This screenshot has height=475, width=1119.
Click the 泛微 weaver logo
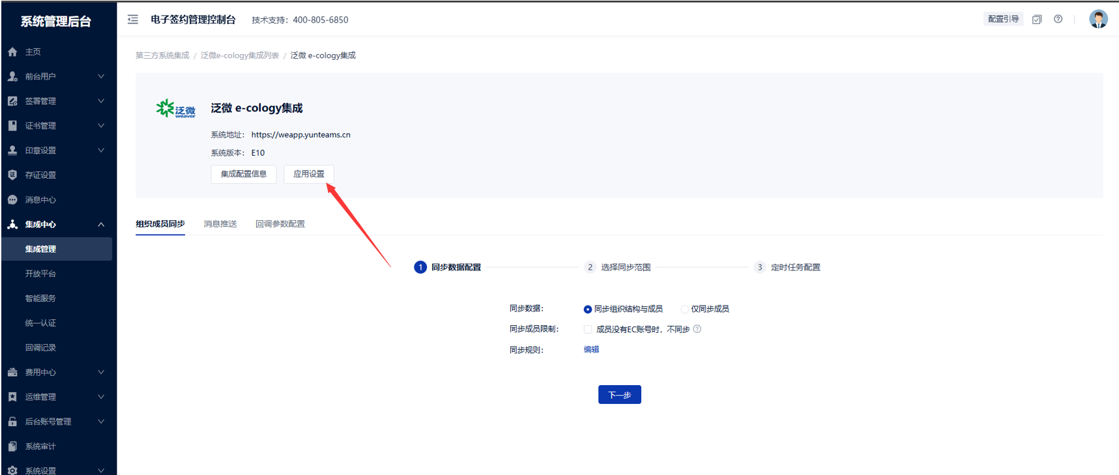tap(176, 109)
